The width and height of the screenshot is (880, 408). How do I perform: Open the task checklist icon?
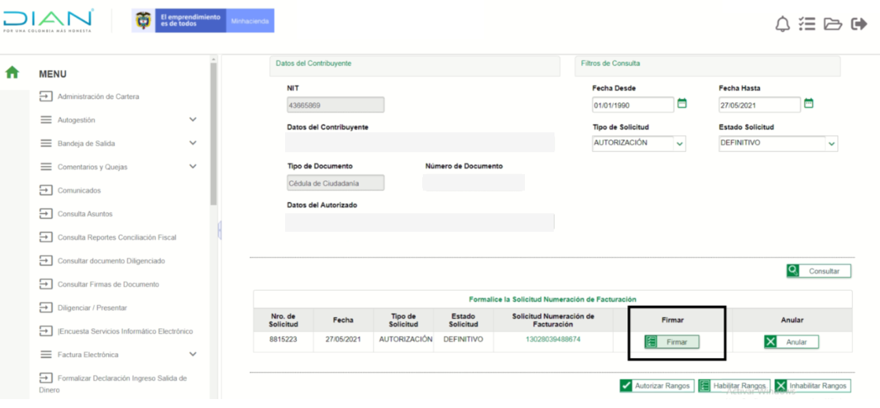[807, 24]
